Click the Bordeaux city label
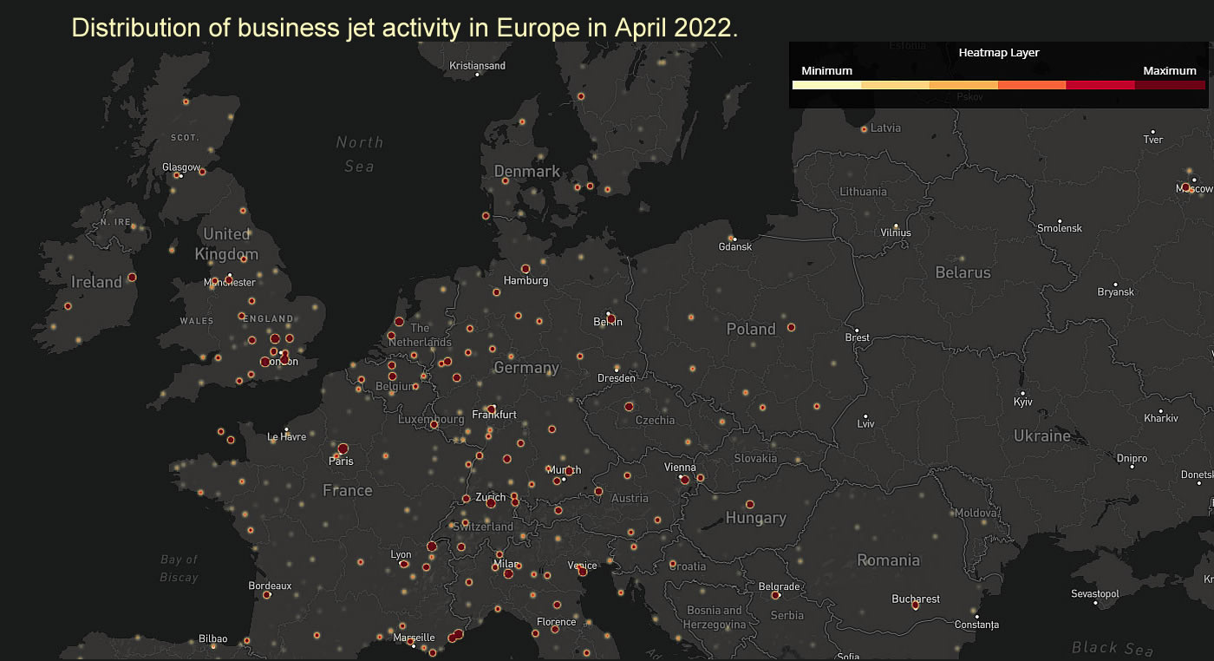The height and width of the screenshot is (661, 1214). pyautogui.click(x=270, y=586)
